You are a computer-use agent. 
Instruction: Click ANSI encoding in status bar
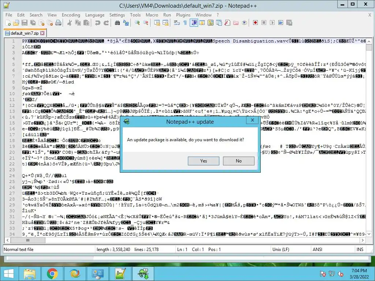tap(318, 250)
